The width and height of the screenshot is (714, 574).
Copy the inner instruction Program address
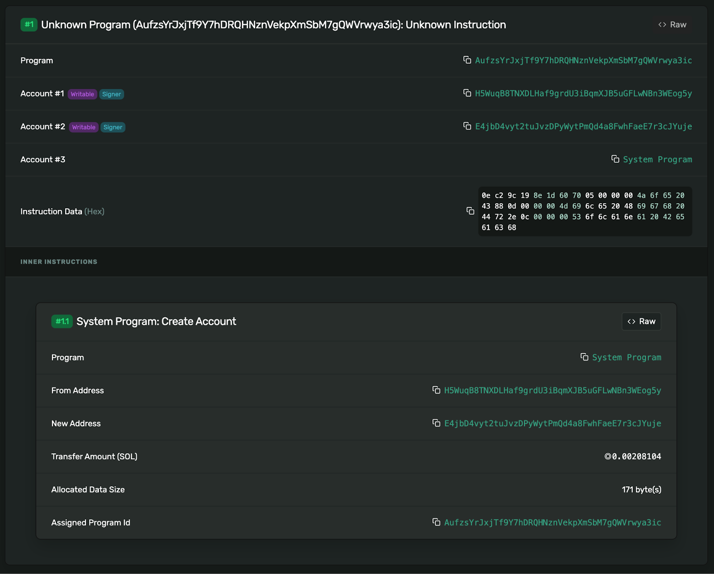coord(585,357)
